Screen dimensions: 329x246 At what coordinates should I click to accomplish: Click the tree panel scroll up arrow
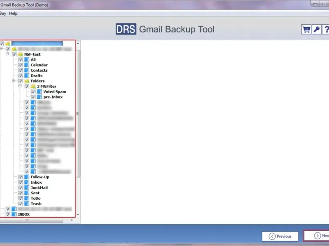pos(78,43)
